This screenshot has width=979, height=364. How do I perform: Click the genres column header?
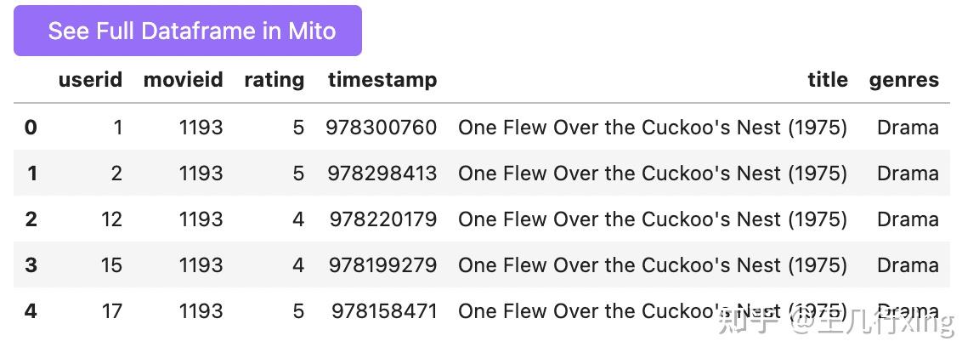pyautogui.click(x=903, y=80)
